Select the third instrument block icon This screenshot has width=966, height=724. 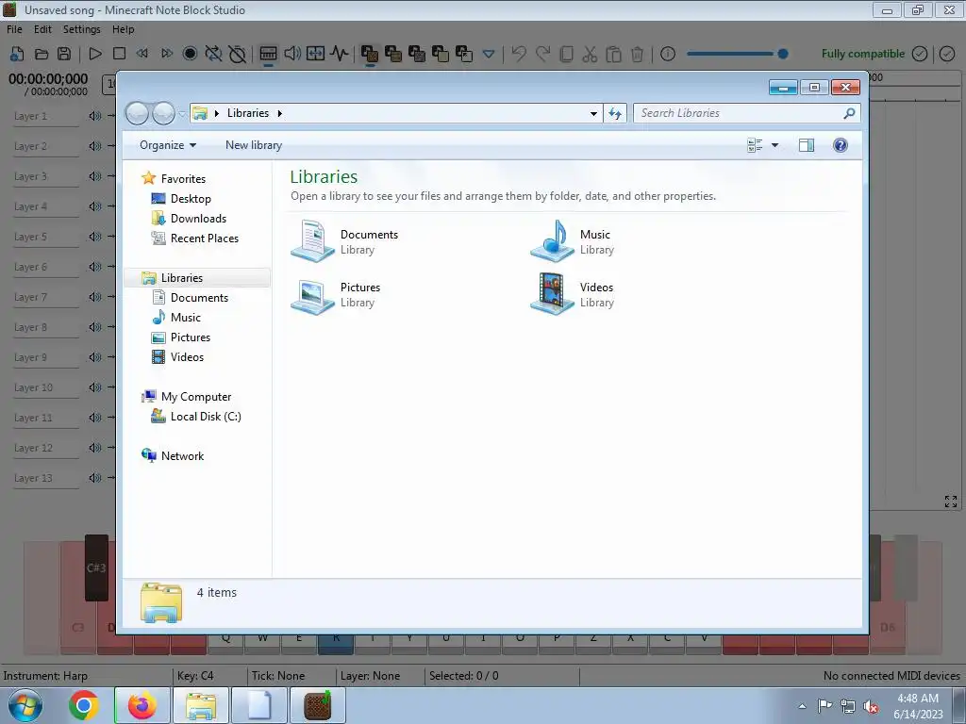coord(417,54)
